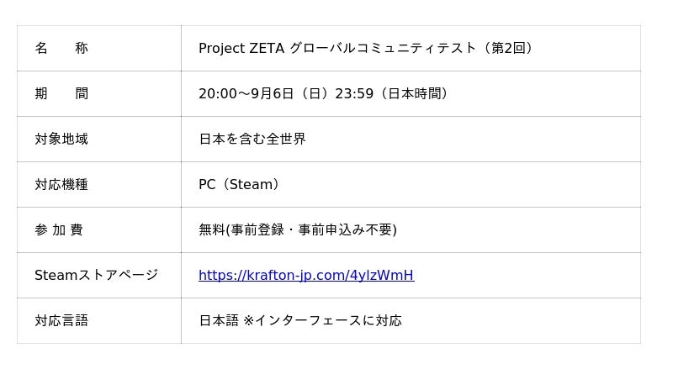
Task: Select the 日本を含む全世界 region text
Action: (x=252, y=139)
